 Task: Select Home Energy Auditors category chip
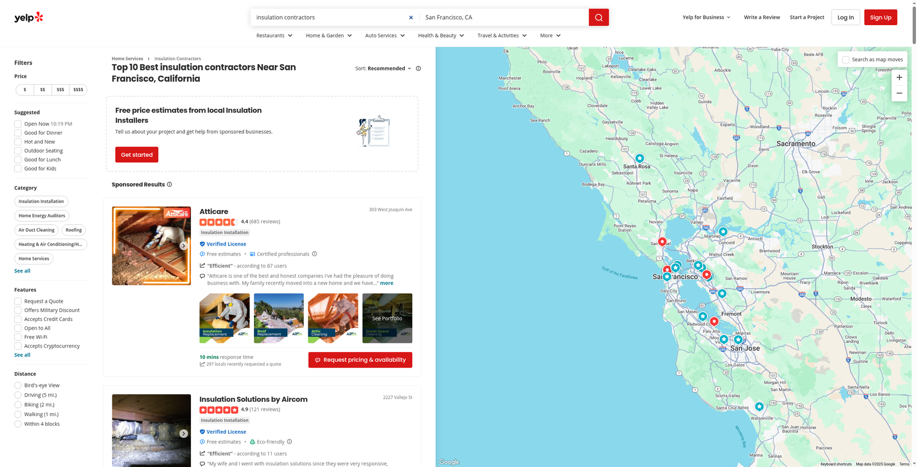click(42, 216)
